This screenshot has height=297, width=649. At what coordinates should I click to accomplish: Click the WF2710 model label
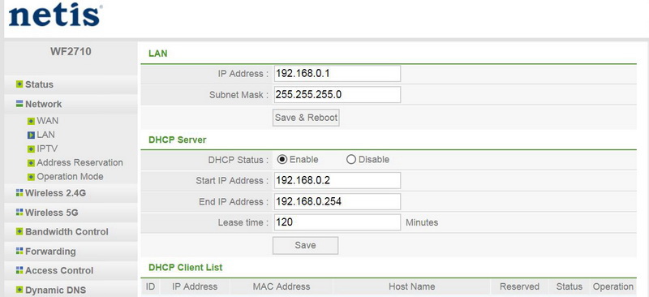[x=71, y=52]
